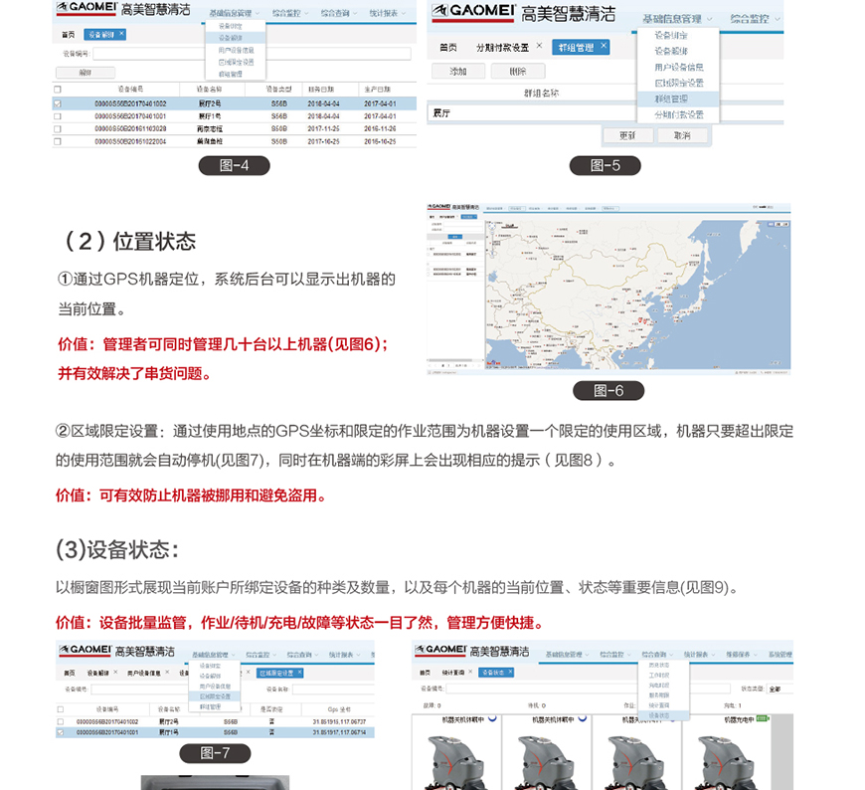Uncheck the 展厅1号 row in Figure 7
Viewport: 865px width, 790px height.
click(60, 732)
